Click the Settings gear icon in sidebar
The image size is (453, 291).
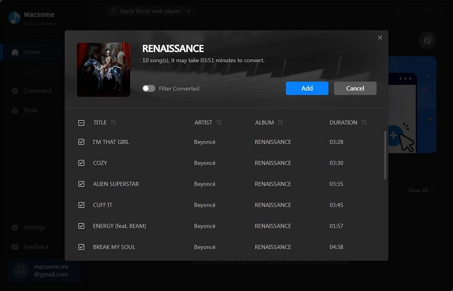[15, 228]
